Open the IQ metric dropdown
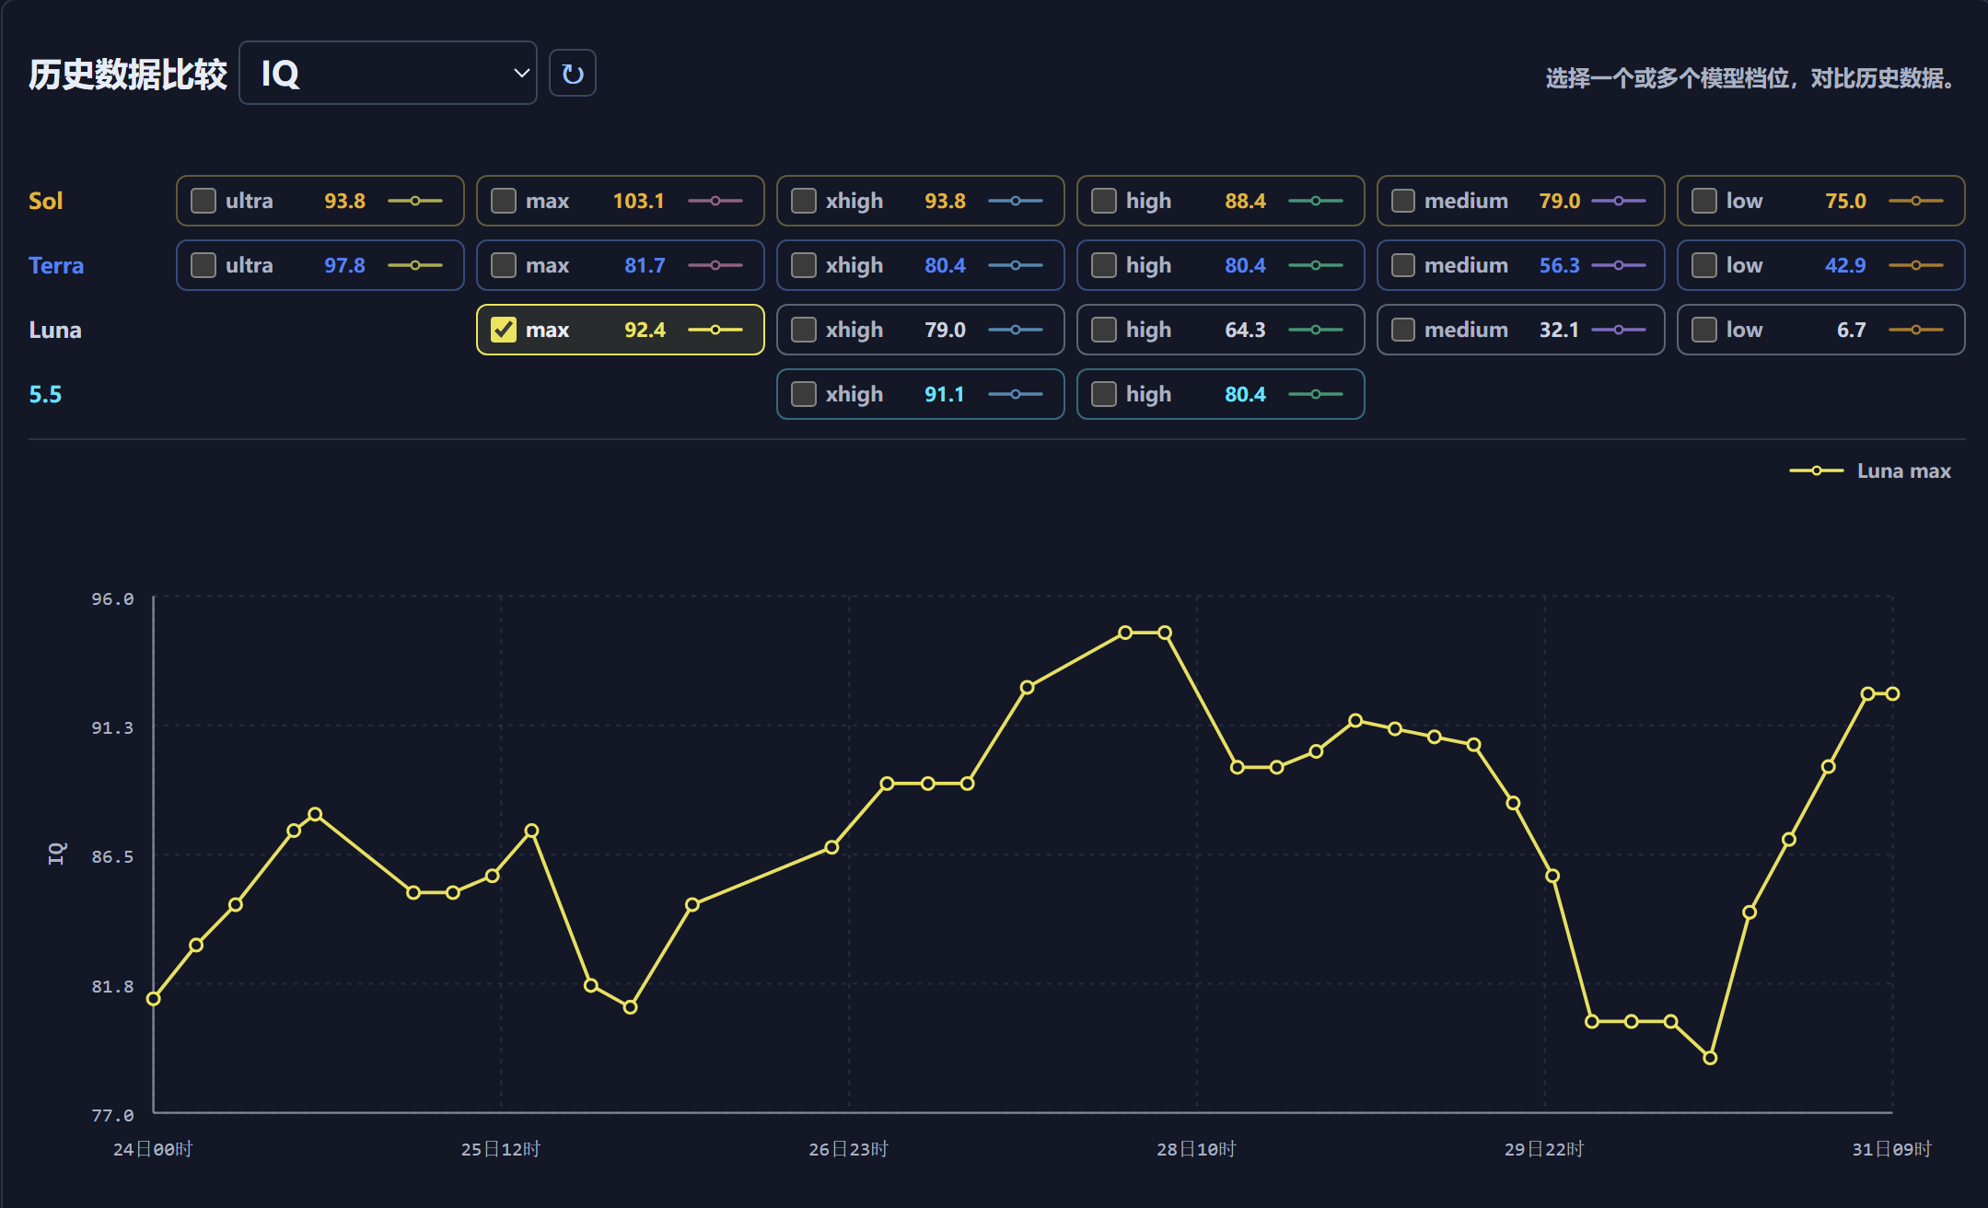 pos(388,73)
